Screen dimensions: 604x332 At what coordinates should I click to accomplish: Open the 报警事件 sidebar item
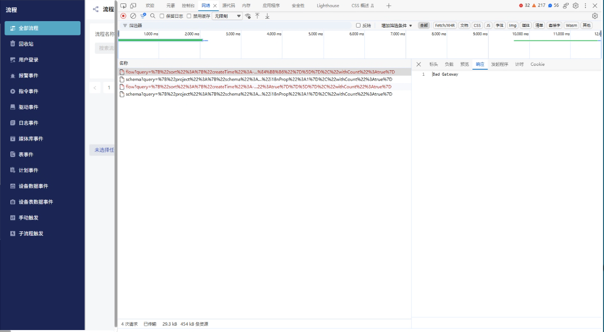[x=43, y=76]
